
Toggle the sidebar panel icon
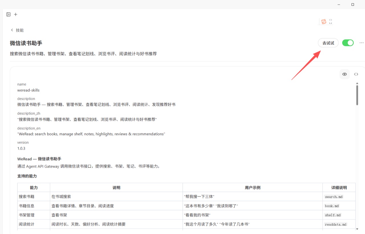9,14
